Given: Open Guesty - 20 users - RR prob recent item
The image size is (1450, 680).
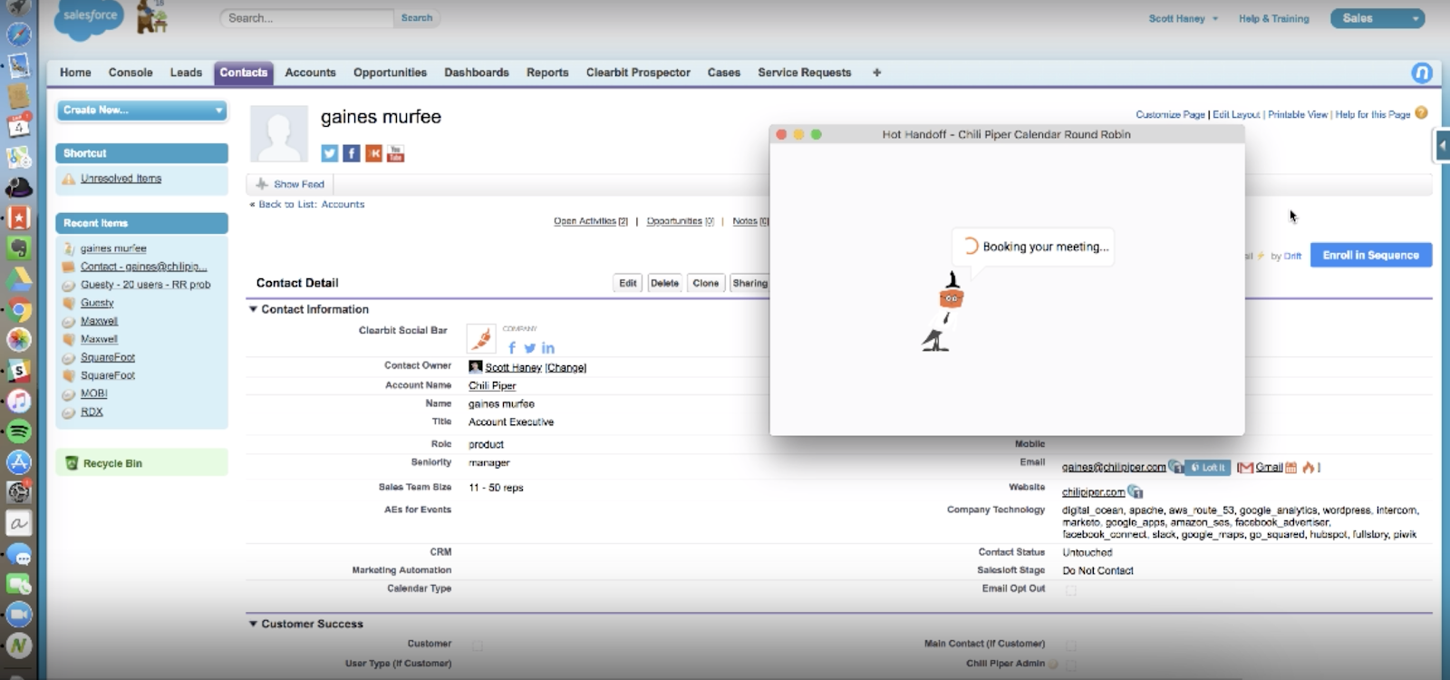Looking at the screenshot, I should (145, 285).
